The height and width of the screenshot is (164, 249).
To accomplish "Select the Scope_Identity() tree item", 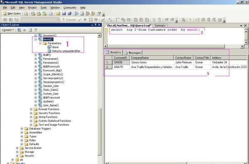I will 53,74.
